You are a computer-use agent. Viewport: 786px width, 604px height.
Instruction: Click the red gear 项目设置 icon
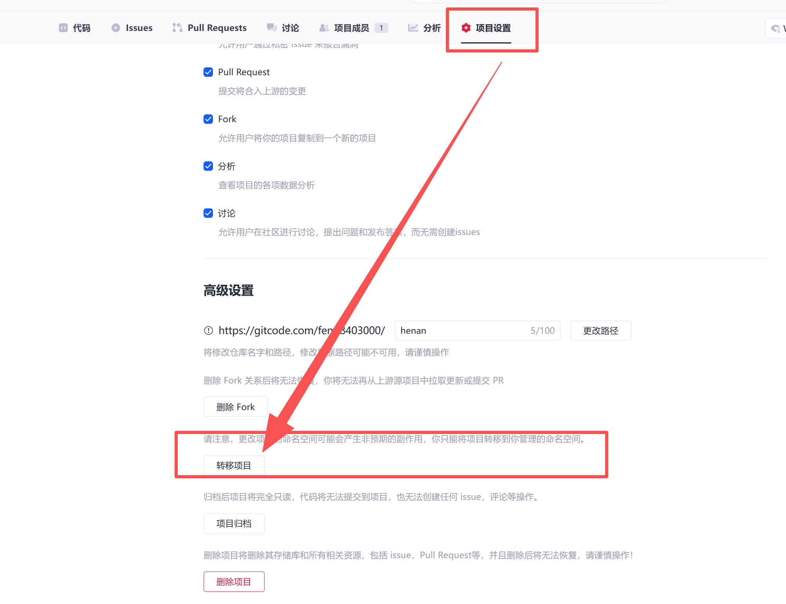click(x=466, y=28)
